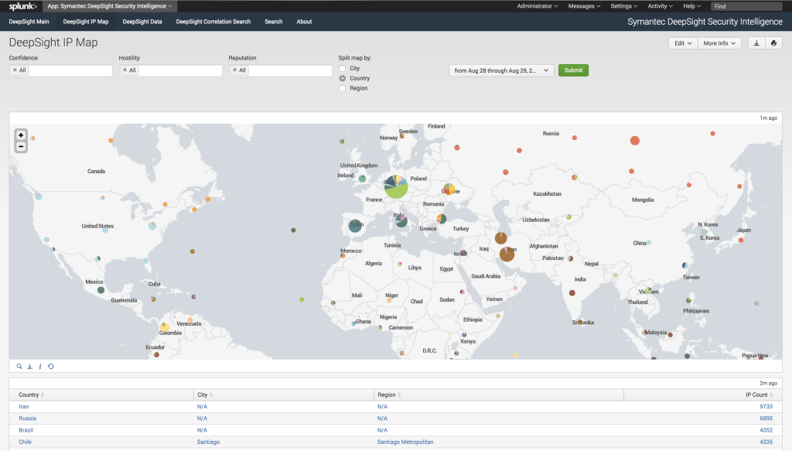This screenshot has height=451, width=792.
Task: Open the Santiago city link
Action: tap(208, 442)
